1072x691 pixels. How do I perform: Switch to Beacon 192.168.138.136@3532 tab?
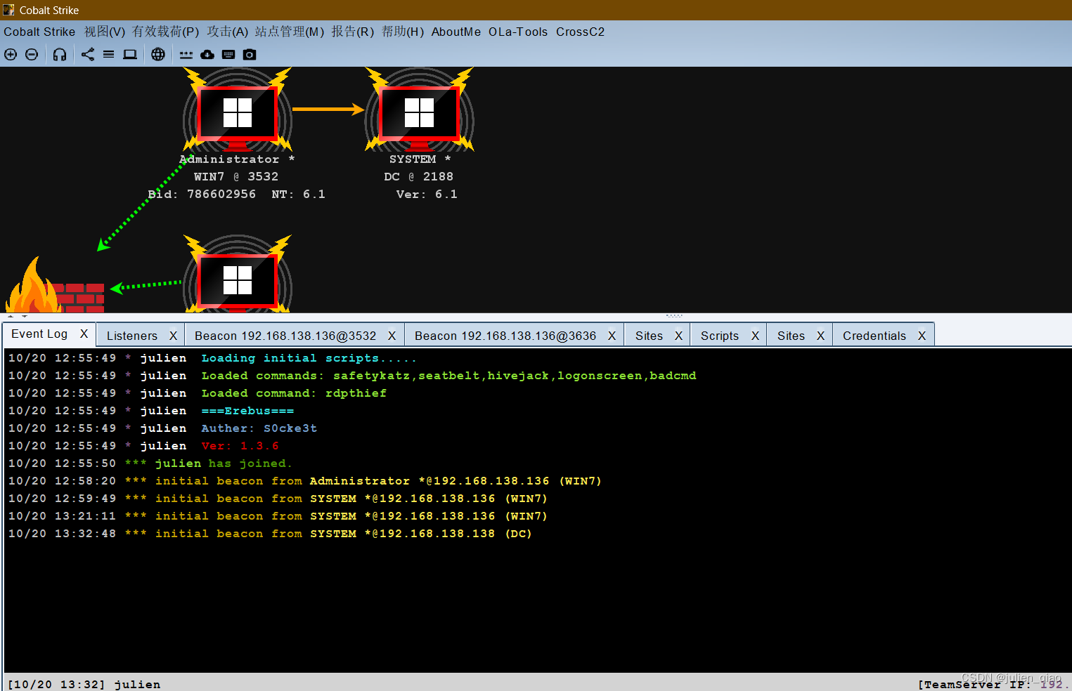click(285, 336)
